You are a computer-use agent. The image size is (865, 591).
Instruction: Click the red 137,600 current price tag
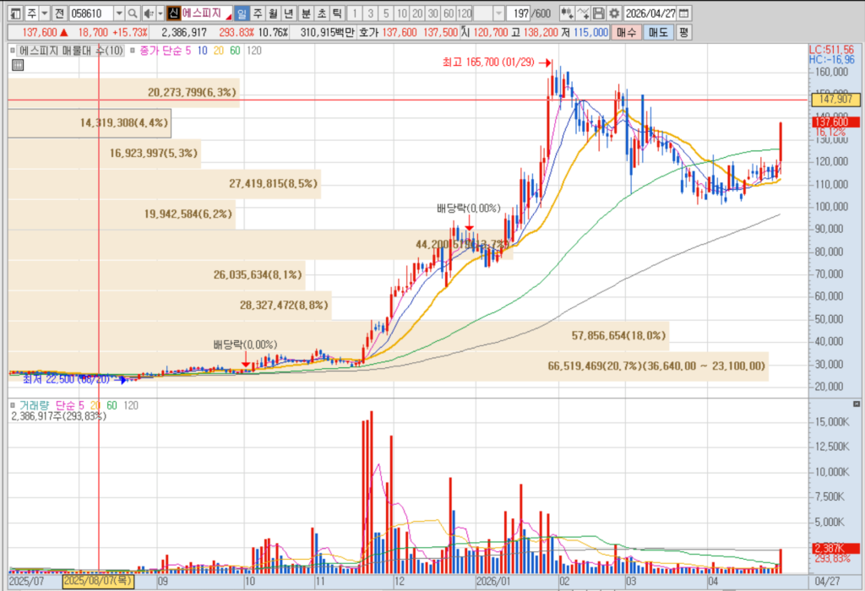coord(835,122)
